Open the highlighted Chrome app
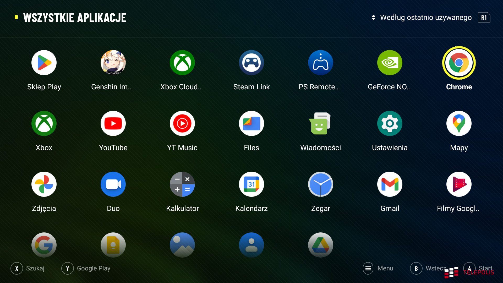Image resolution: width=503 pixels, height=283 pixels. 459,63
